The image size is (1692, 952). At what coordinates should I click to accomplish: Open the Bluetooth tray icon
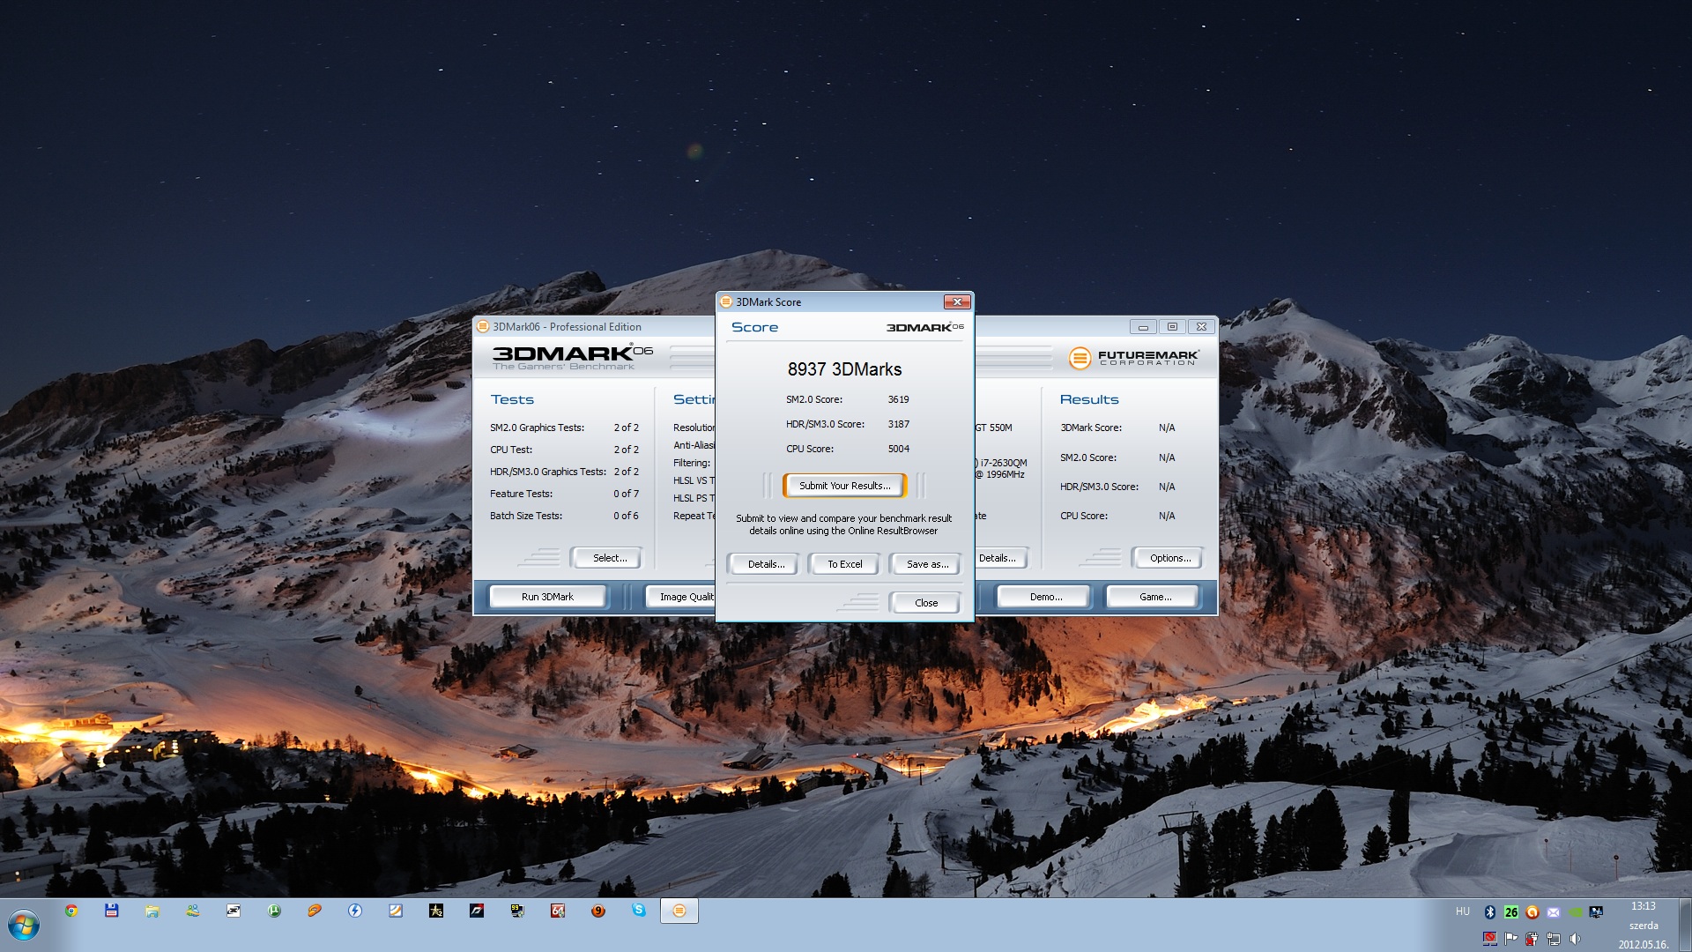tap(1490, 912)
